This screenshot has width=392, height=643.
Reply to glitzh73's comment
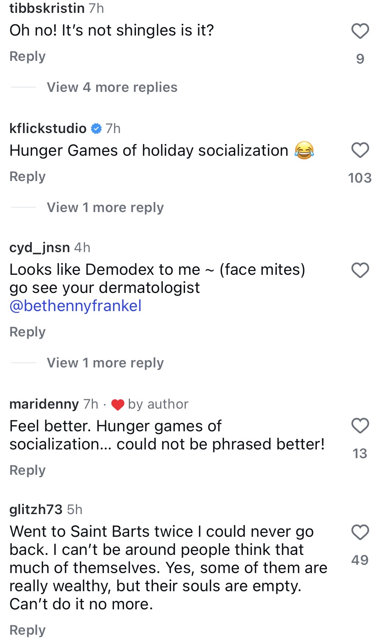point(27,630)
